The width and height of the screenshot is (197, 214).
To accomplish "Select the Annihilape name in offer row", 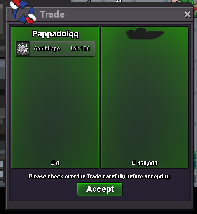I will click(47, 49).
